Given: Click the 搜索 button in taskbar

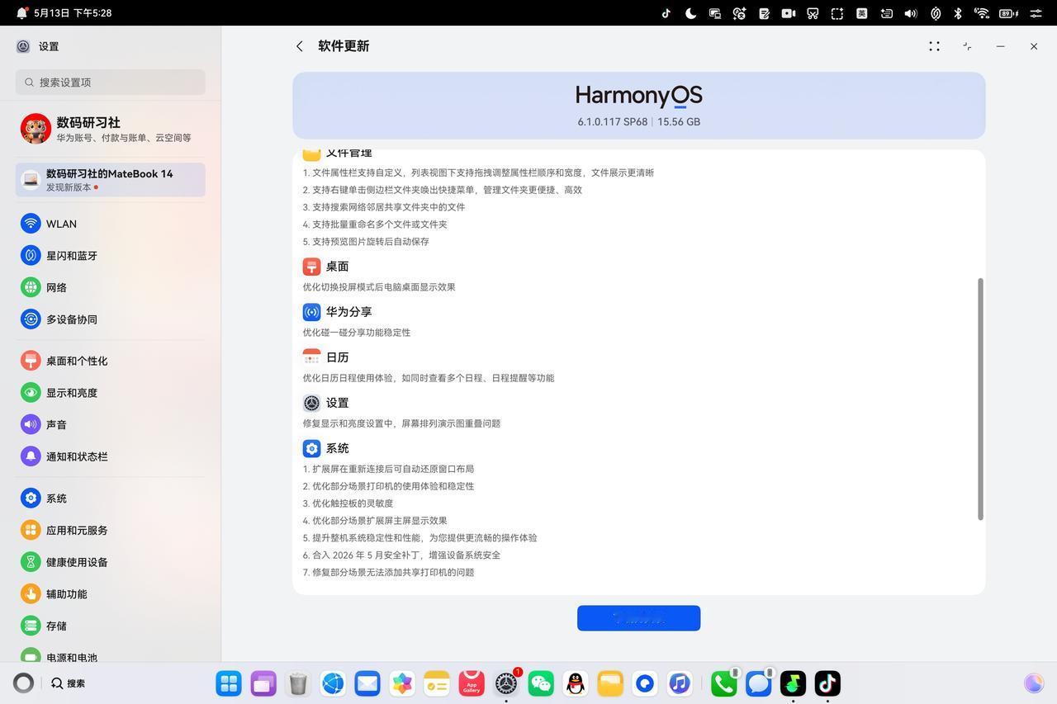Looking at the screenshot, I should click(x=69, y=683).
